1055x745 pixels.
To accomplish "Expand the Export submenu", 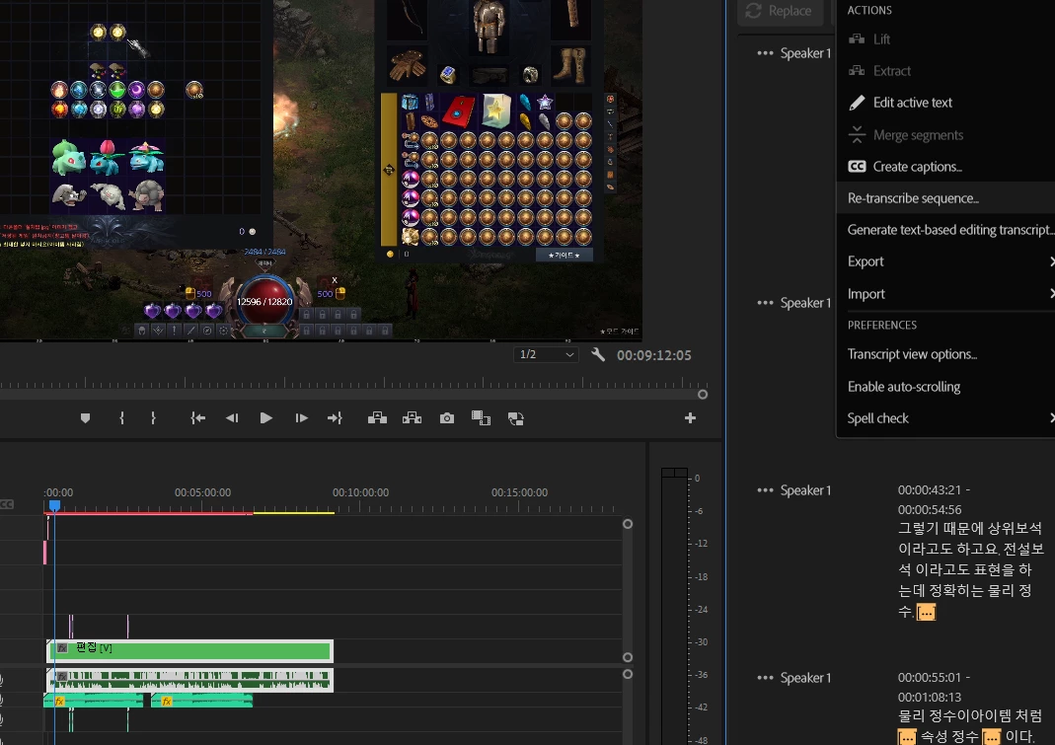I will [945, 261].
